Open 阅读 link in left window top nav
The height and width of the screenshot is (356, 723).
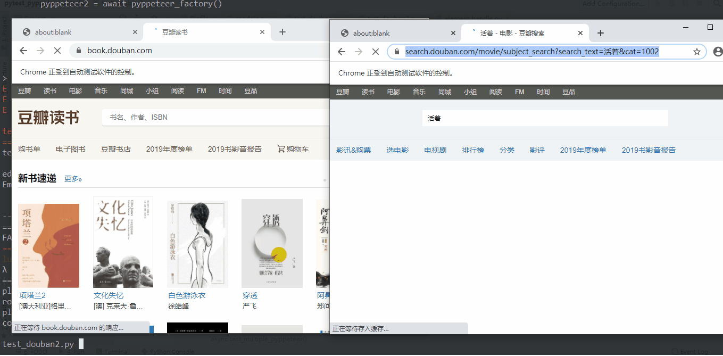[x=178, y=91]
